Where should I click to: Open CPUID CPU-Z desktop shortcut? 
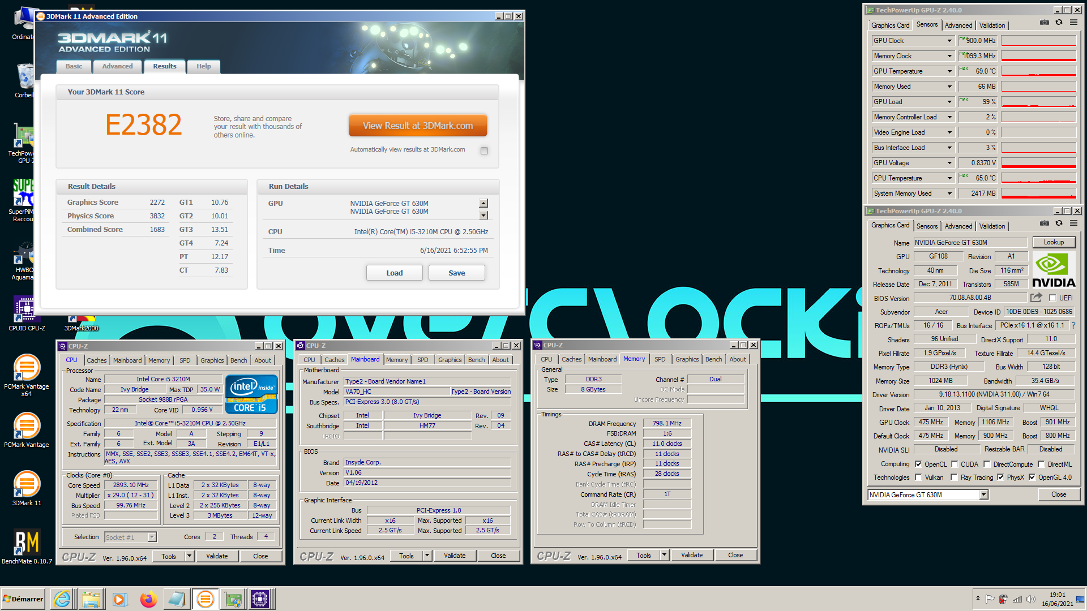(26, 313)
